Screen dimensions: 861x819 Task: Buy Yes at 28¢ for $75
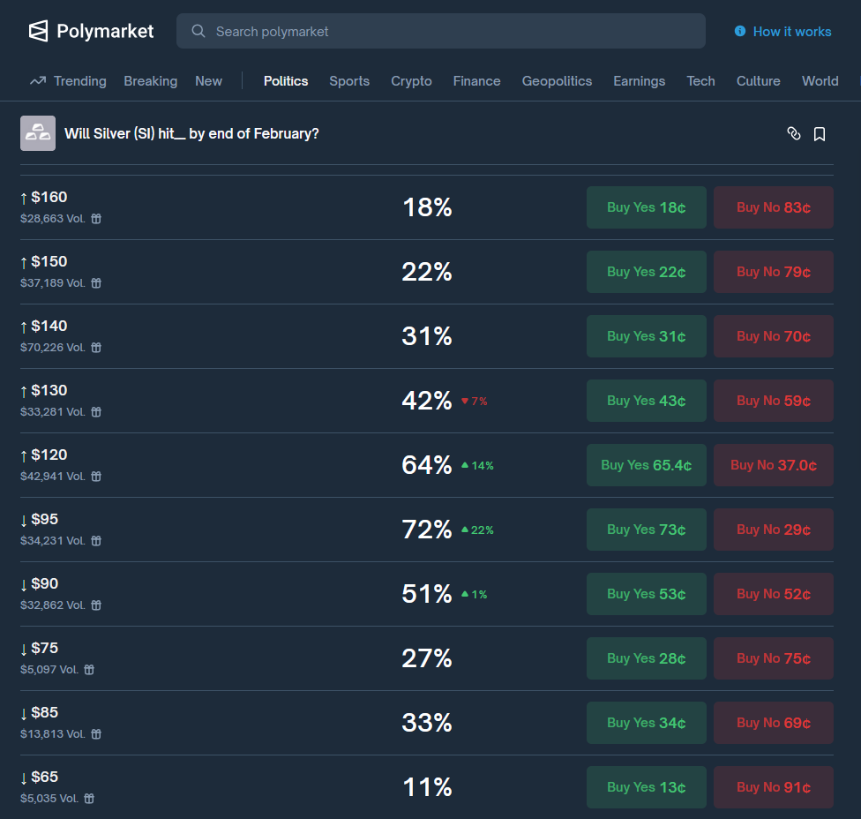(647, 658)
